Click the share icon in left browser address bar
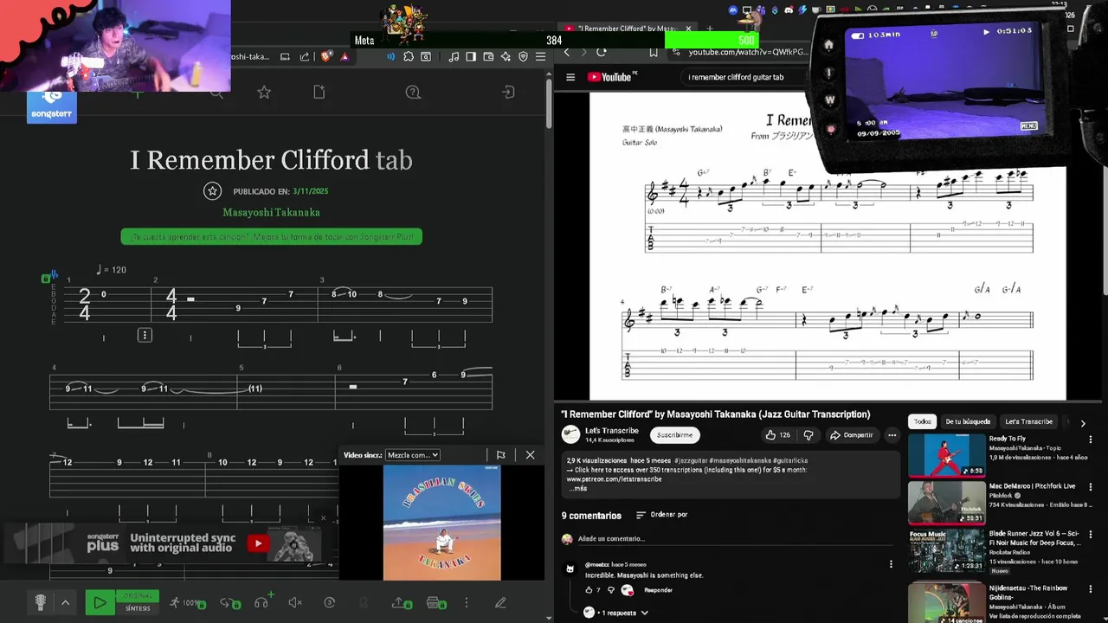1108x623 pixels. tap(305, 56)
